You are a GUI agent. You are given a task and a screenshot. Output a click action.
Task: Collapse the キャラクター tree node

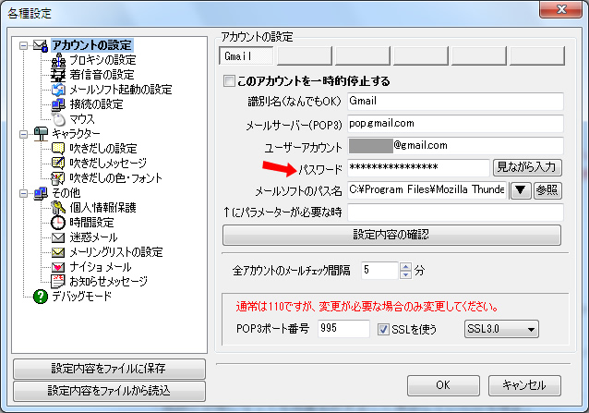coord(23,134)
